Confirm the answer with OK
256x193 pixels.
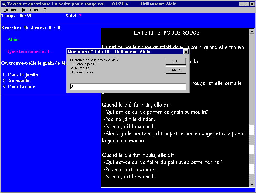click(176, 61)
